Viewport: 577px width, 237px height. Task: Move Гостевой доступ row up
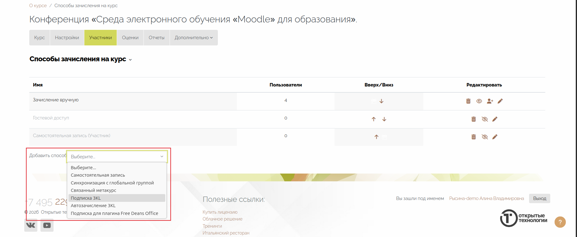click(374, 119)
